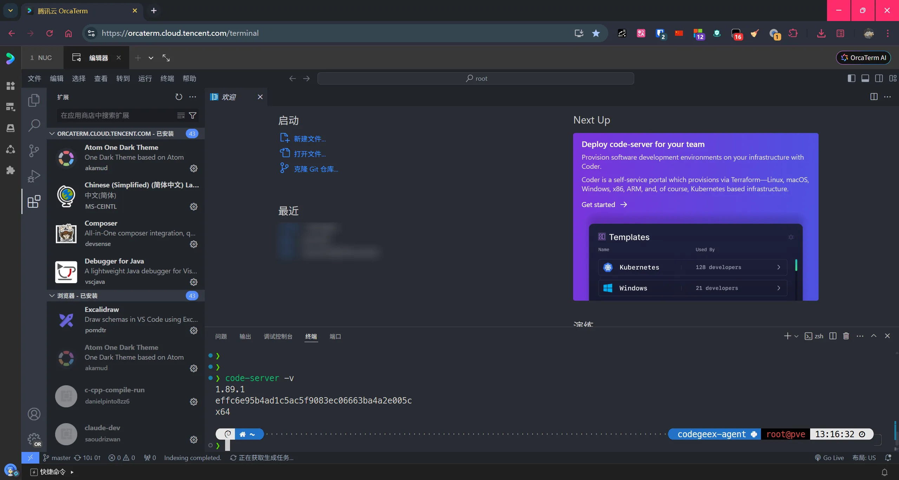The width and height of the screenshot is (899, 480).
Task: Toggle bottom panel visibility
Action: 865,79
